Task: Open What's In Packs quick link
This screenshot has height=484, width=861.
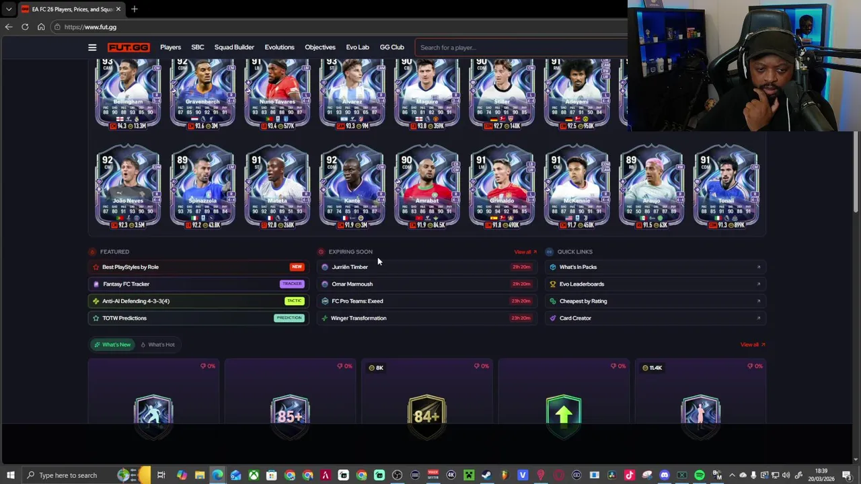Action: (656, 267)
